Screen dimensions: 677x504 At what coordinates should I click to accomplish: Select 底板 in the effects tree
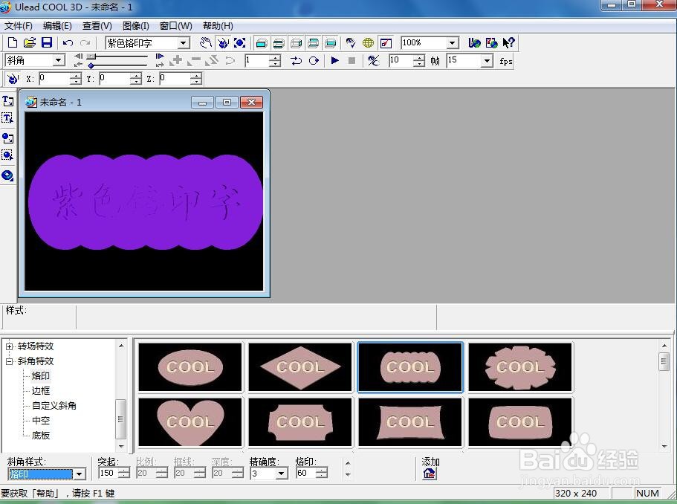pos(41,436)
